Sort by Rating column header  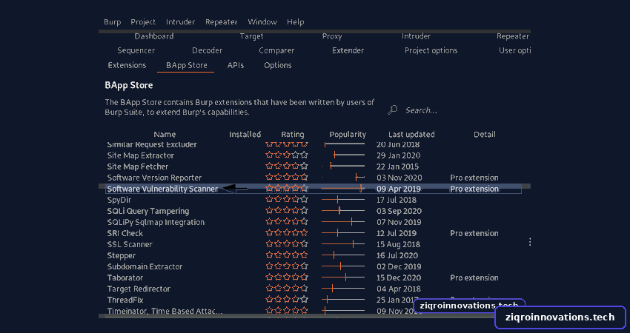[293, 135]
